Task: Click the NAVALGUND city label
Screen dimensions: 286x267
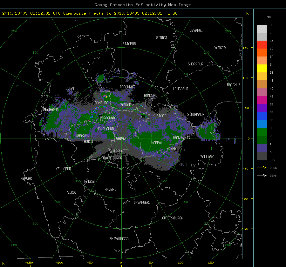Action: (x=105, y=129)
